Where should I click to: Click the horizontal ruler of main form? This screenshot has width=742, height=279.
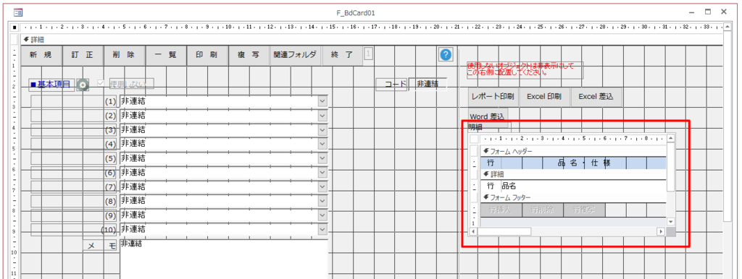[372, 27]
